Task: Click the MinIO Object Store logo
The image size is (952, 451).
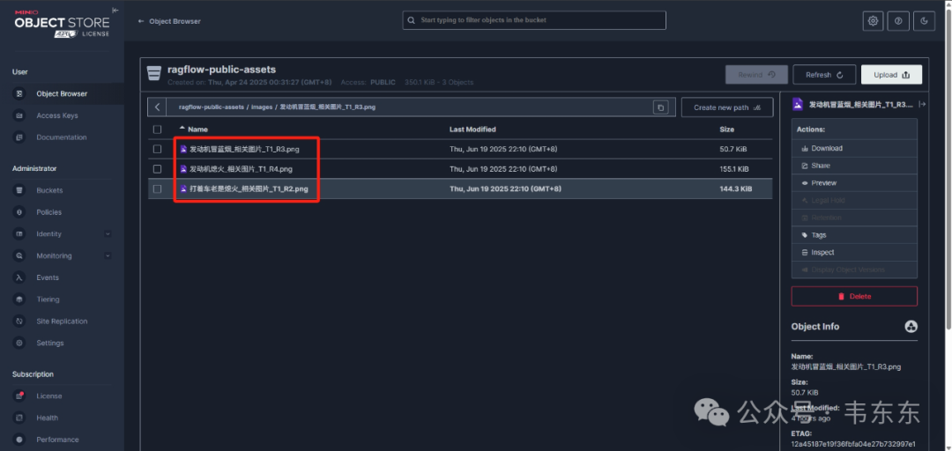Action: 62,24
